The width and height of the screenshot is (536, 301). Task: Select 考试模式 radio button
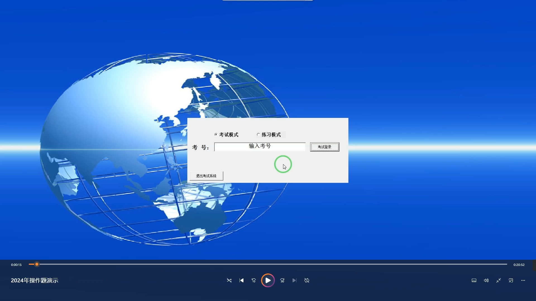[x=216, y=135]
